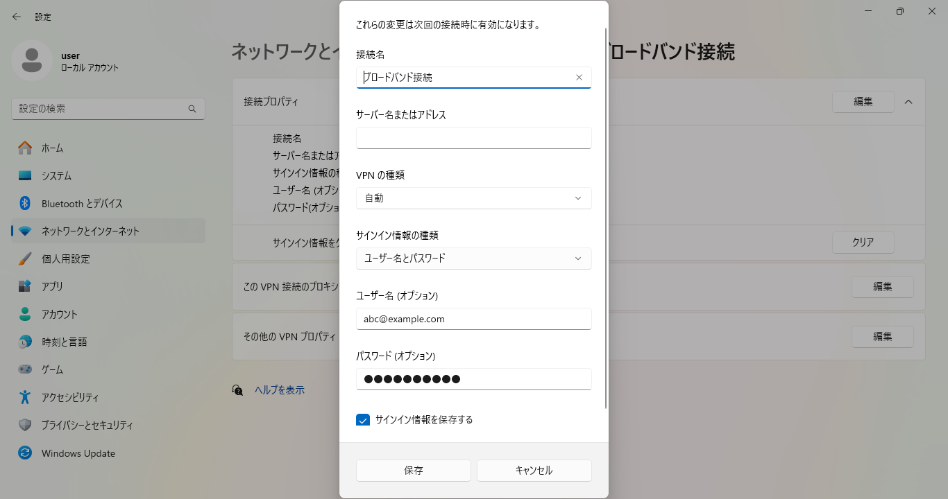This screenshot has height=499, width=948.
Task: Open 時刻と言語 settings category
Action: (x=64, y=342)
